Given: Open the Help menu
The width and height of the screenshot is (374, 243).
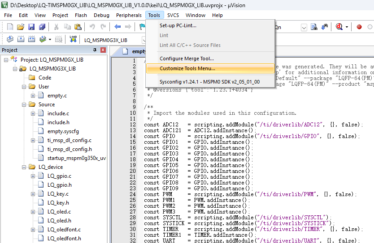Looking at the screenshot, I should click(217, 15).
